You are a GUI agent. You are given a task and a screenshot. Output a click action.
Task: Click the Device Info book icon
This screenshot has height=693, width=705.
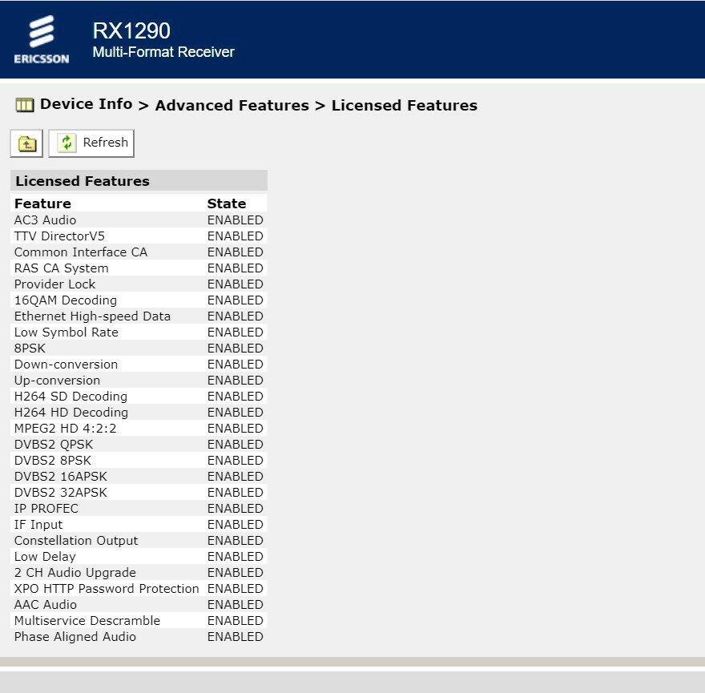(x=25, y=105)
